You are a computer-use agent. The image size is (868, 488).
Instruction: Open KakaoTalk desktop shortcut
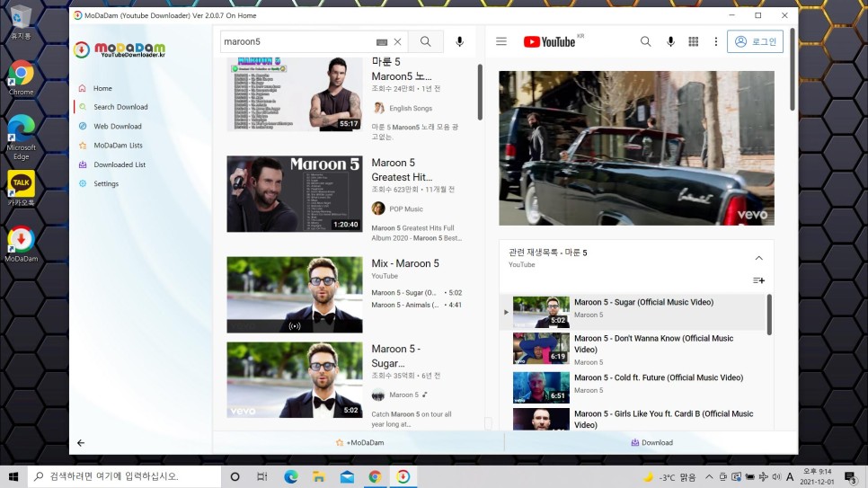click(x=21, y=189)
